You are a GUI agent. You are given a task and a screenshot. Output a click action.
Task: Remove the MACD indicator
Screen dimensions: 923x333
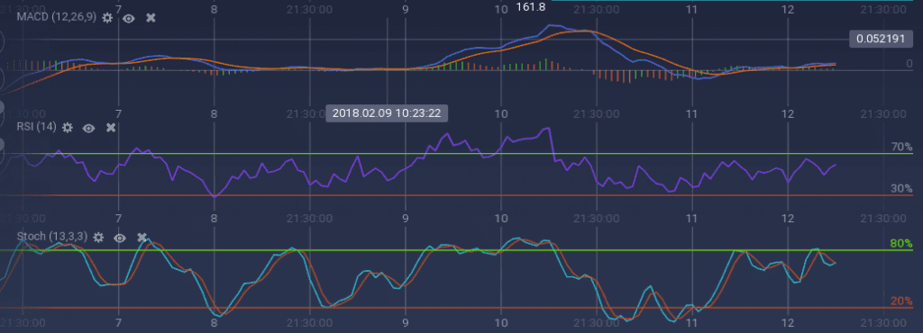point(151,18)
